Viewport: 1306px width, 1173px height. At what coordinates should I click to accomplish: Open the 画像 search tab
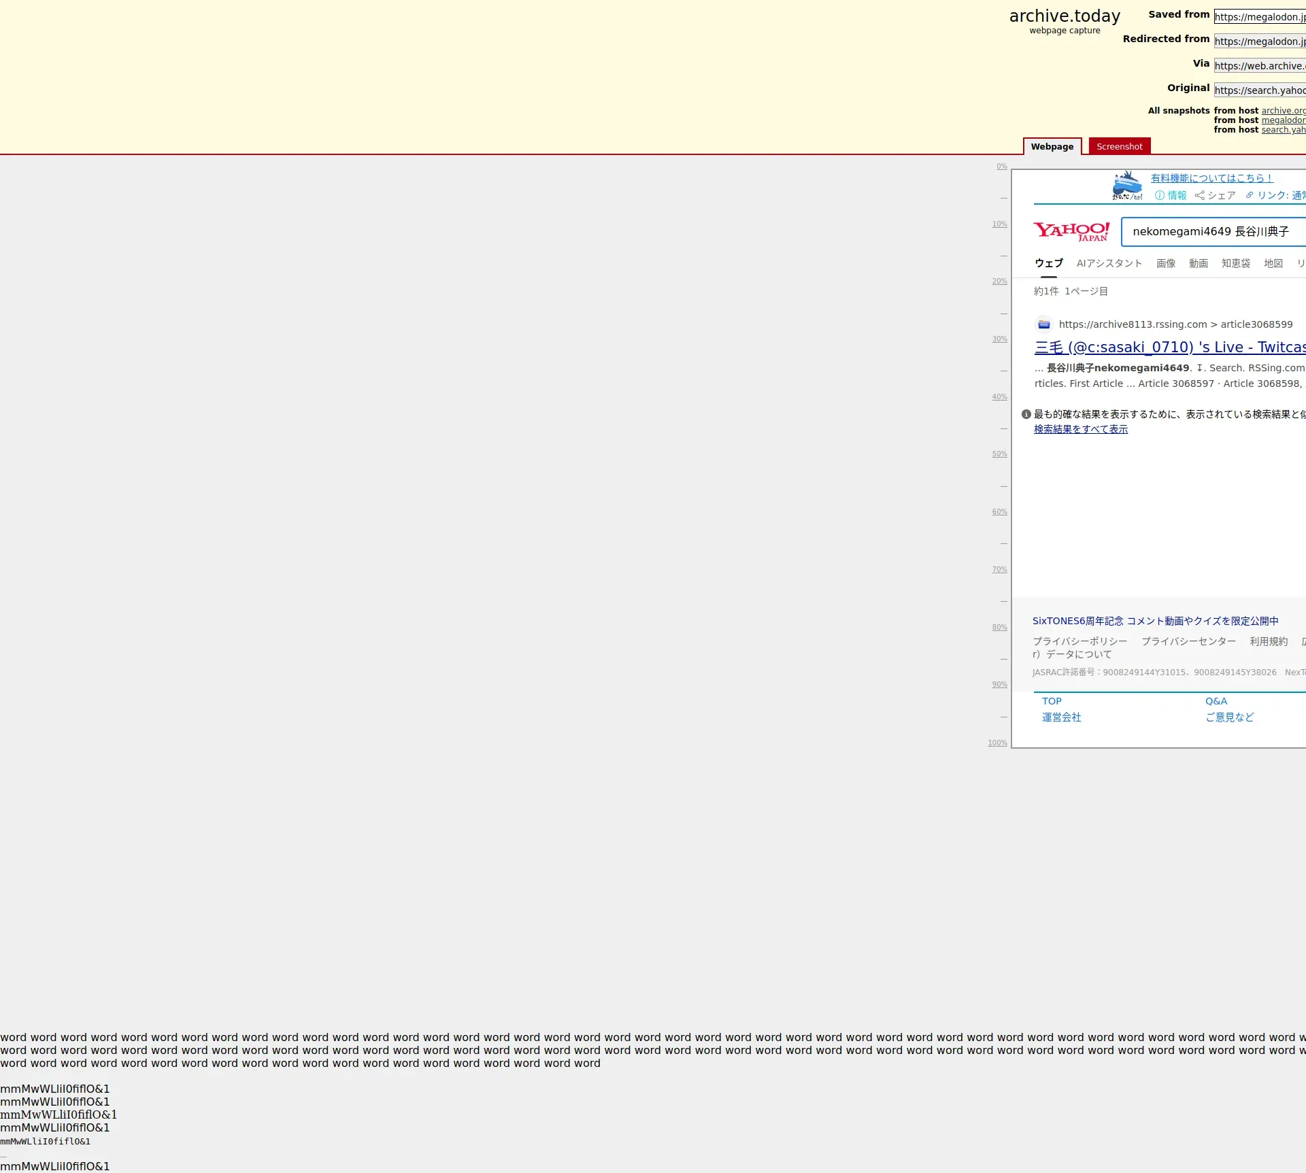(x=1166, y=263)
